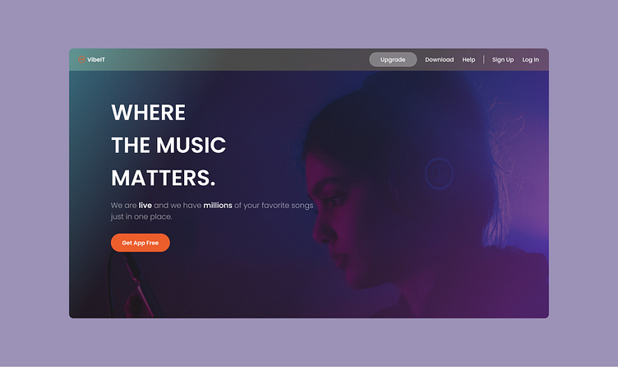Click the orange Get App Free button
This screenshot has height=367, width=618.
[141, 243]
